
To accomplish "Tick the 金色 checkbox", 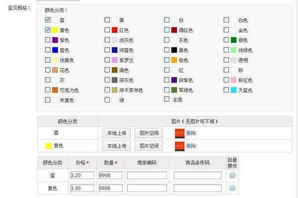I will coord(226,30).
